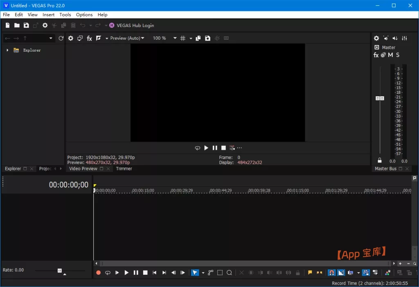Open Video Preview FX button
Image resolution: width=419 pixels, height=287 pixels.
[x=89, y=38]
